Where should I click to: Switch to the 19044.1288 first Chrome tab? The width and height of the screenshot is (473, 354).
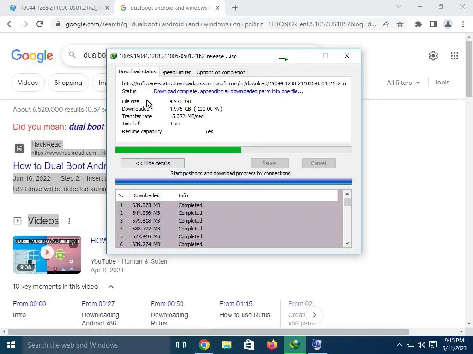click(59, 8)
